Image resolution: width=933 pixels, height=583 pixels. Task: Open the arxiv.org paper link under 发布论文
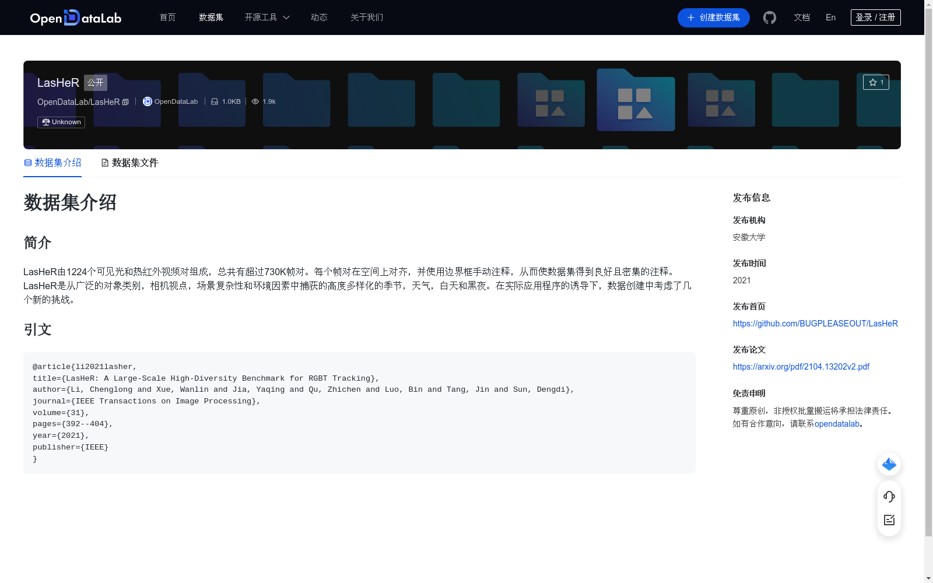[801, 366]
